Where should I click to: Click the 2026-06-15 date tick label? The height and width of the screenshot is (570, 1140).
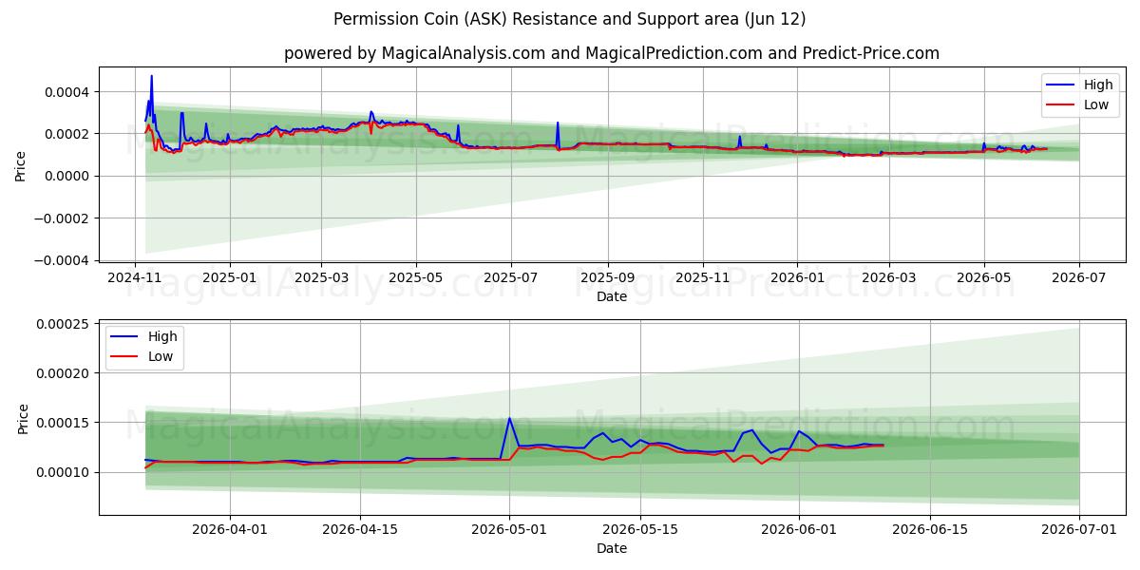pos(928,530)
